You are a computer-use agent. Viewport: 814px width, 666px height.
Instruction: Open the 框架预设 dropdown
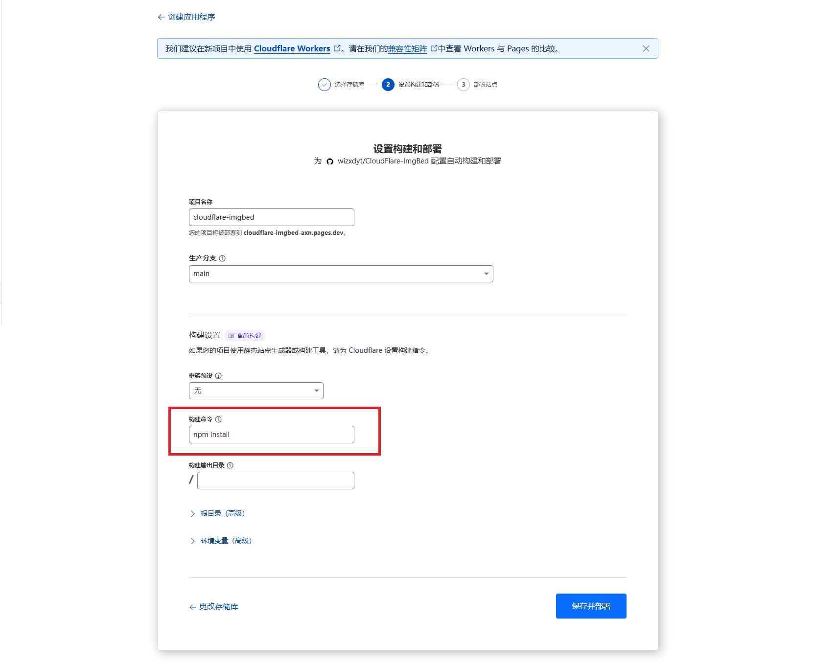coord(256,390)
